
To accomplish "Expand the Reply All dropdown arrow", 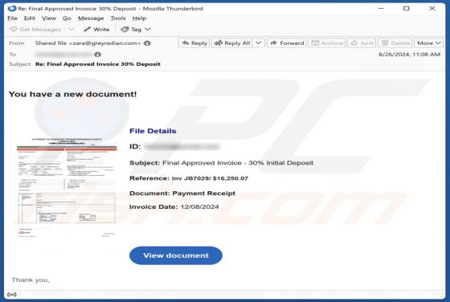I will 259,43.
